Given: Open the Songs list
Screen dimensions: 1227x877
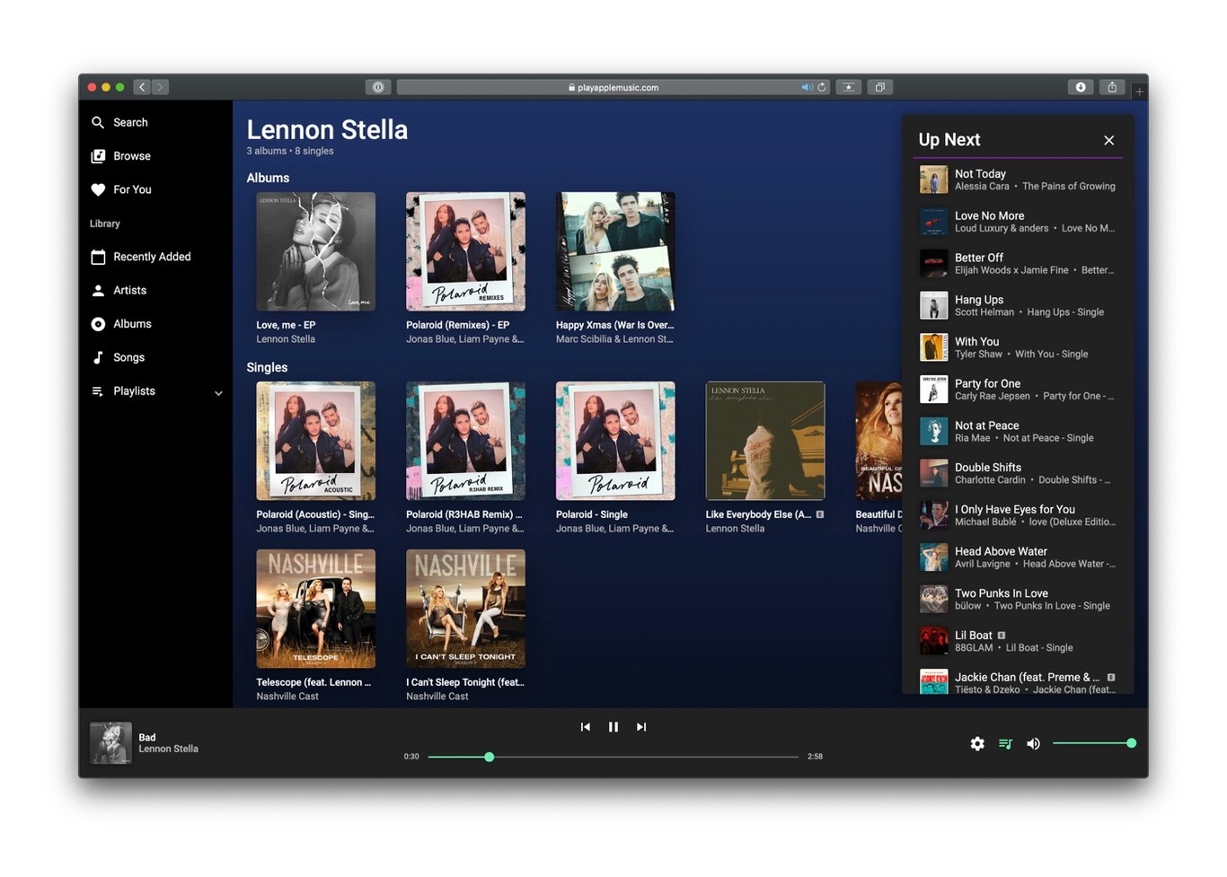Looking at the screenshot, I should point(128,357).
